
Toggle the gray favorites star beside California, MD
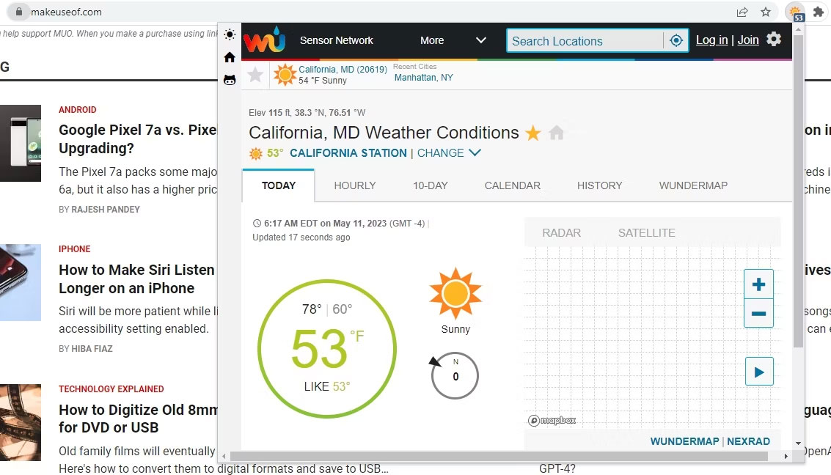(255, 75)
